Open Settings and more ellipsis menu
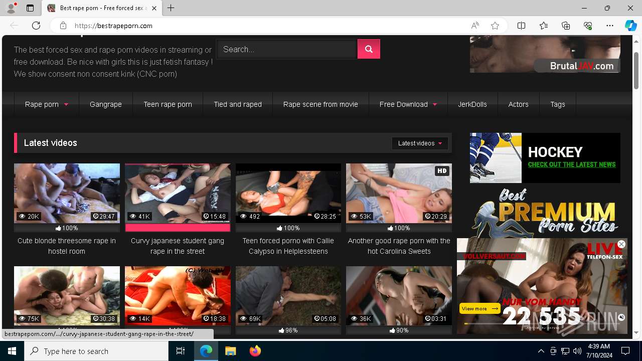This screenshot has height=361, width=642. 610,26
